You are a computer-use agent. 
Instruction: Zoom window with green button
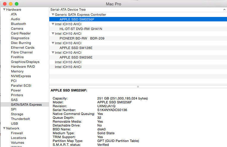pyautogui.click(x=17, y=4)
